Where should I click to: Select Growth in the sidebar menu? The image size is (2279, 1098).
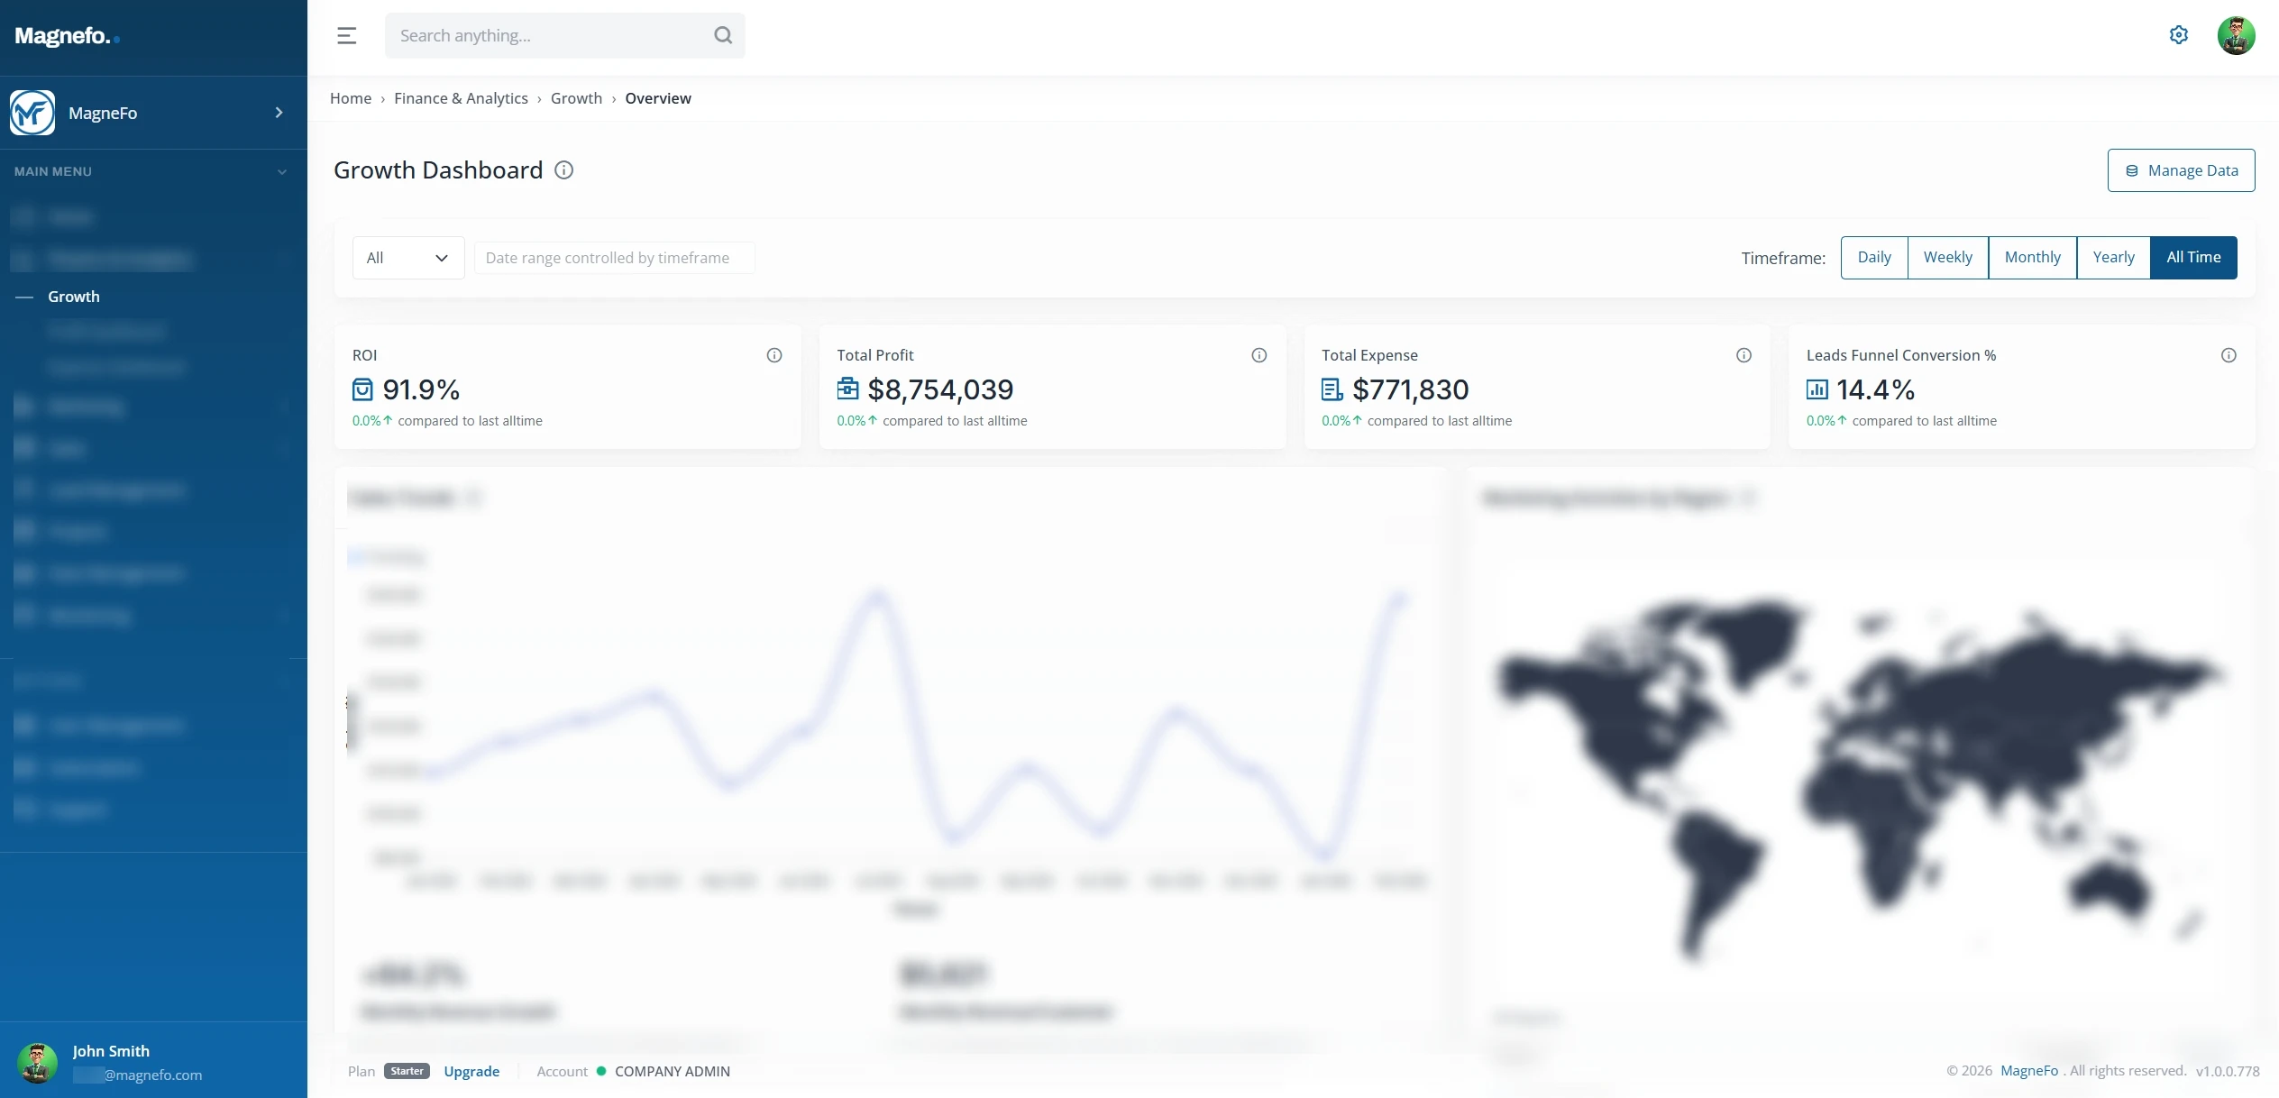(74, 297)
